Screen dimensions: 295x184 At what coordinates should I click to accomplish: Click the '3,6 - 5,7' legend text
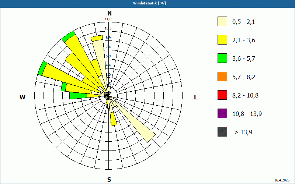pyautogui.click(x=244, y=59)
